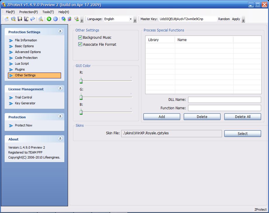The image size is (269, 213).
Task: Click the blue checkmark toolbar icon
Action: (55, 19)
